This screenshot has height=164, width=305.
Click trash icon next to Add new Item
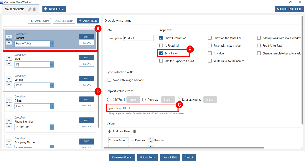[x=134, y=131]
